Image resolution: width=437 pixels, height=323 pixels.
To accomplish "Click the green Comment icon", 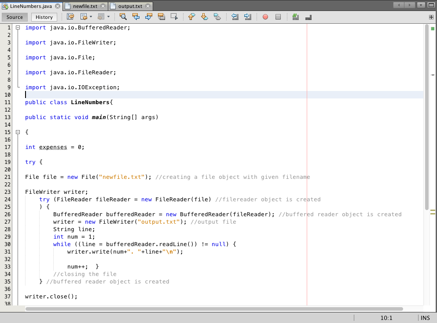I will [296, 17].
